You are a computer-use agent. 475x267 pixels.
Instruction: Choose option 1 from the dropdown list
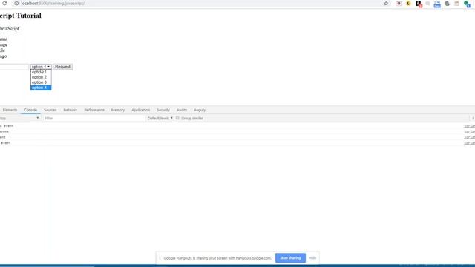tap(41, 72)
